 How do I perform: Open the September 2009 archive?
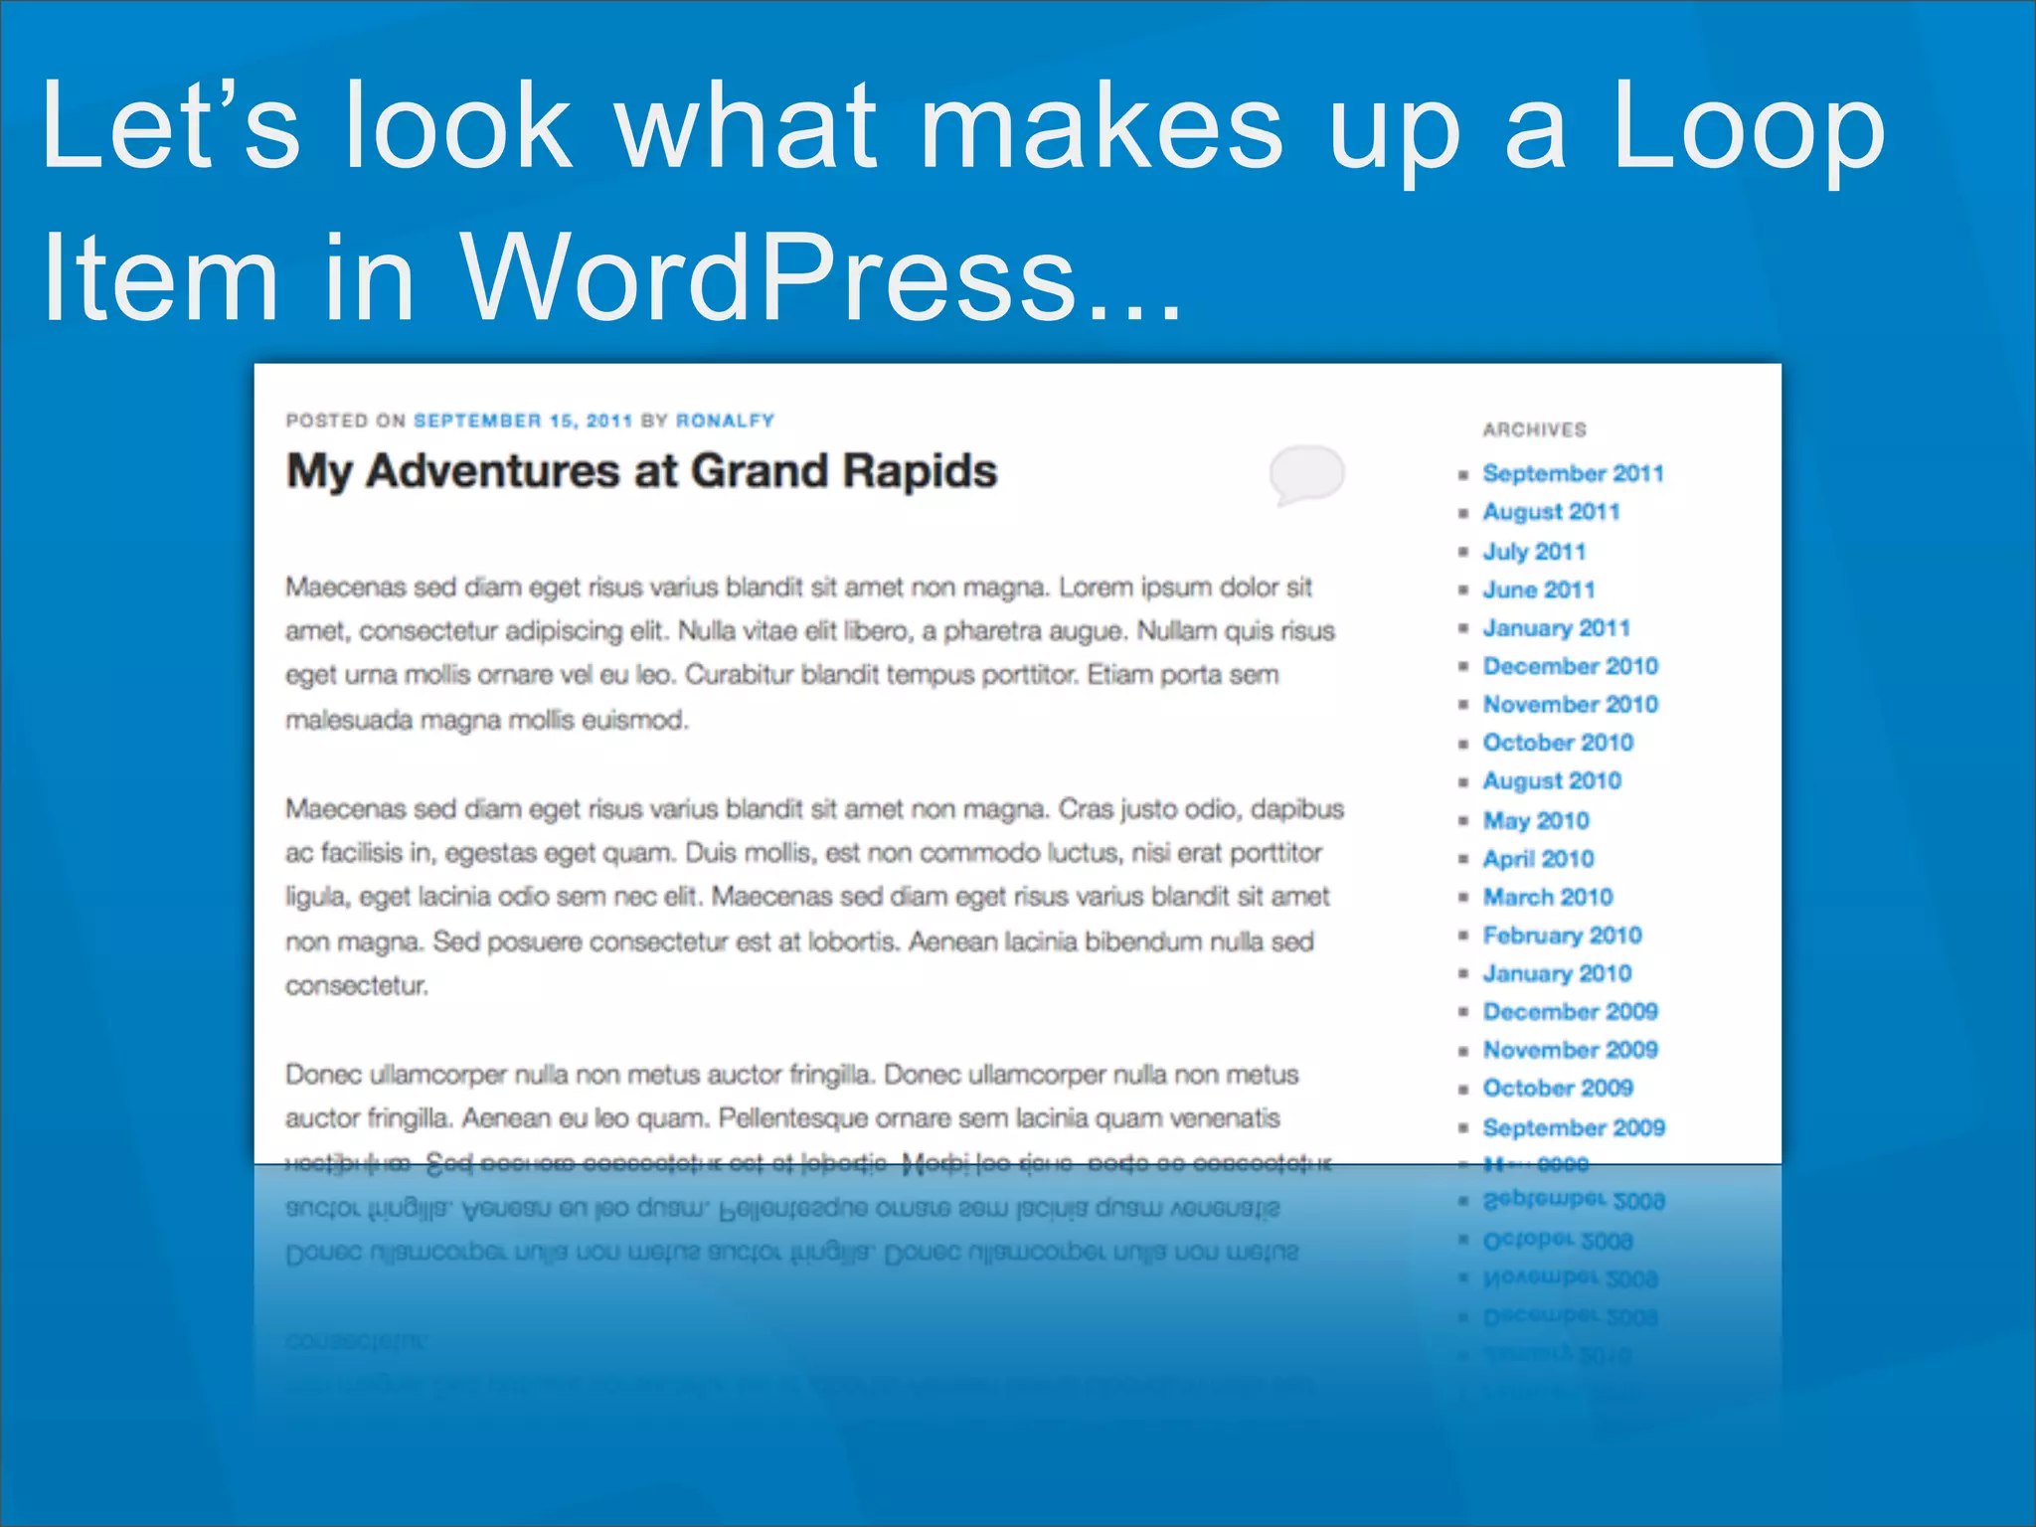click(1574, 1127)
